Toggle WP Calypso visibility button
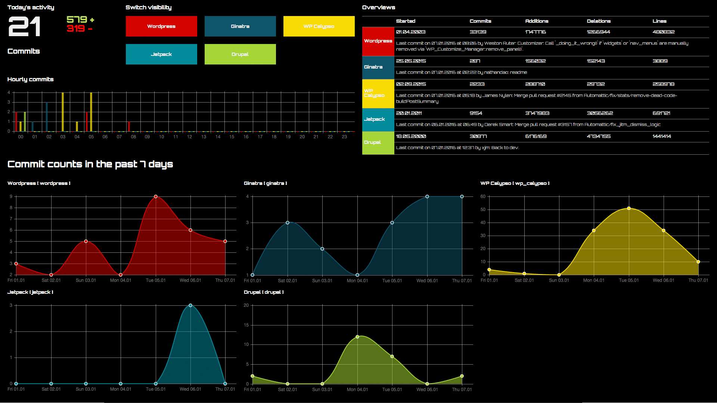The width and height of the screenshot is (717, 403). [x=319, y=26]
